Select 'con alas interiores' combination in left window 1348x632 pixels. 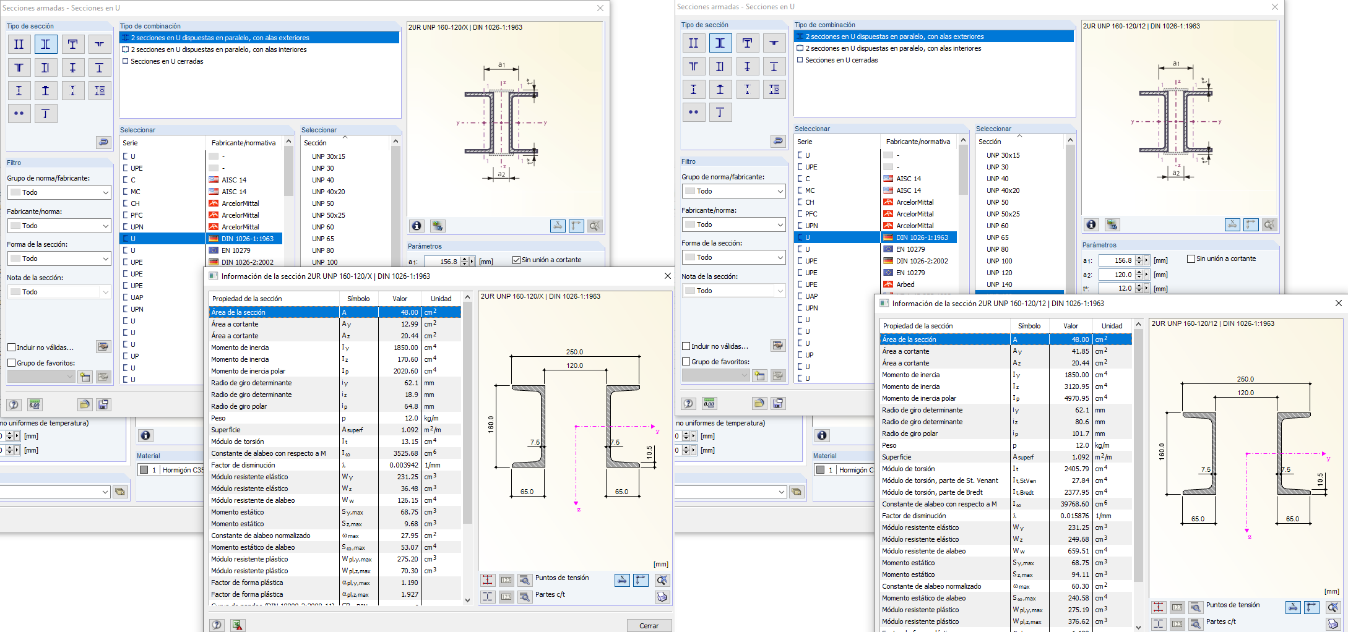[259, 49]
